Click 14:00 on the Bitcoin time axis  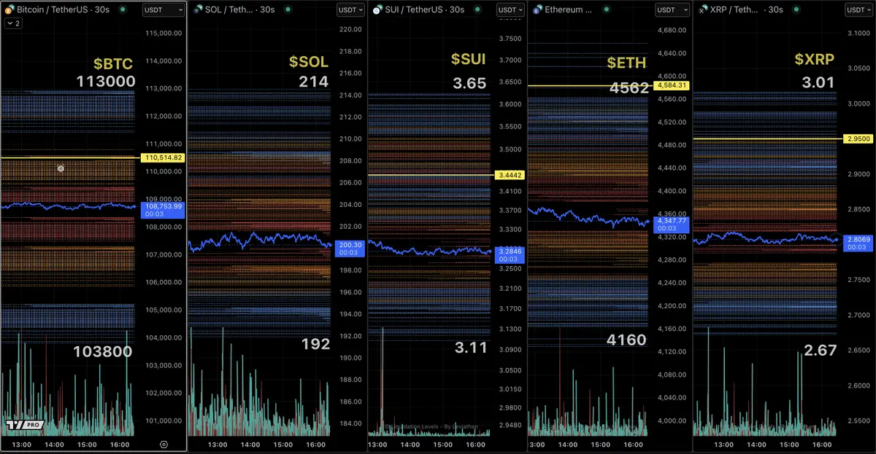(x=55, y=445)
